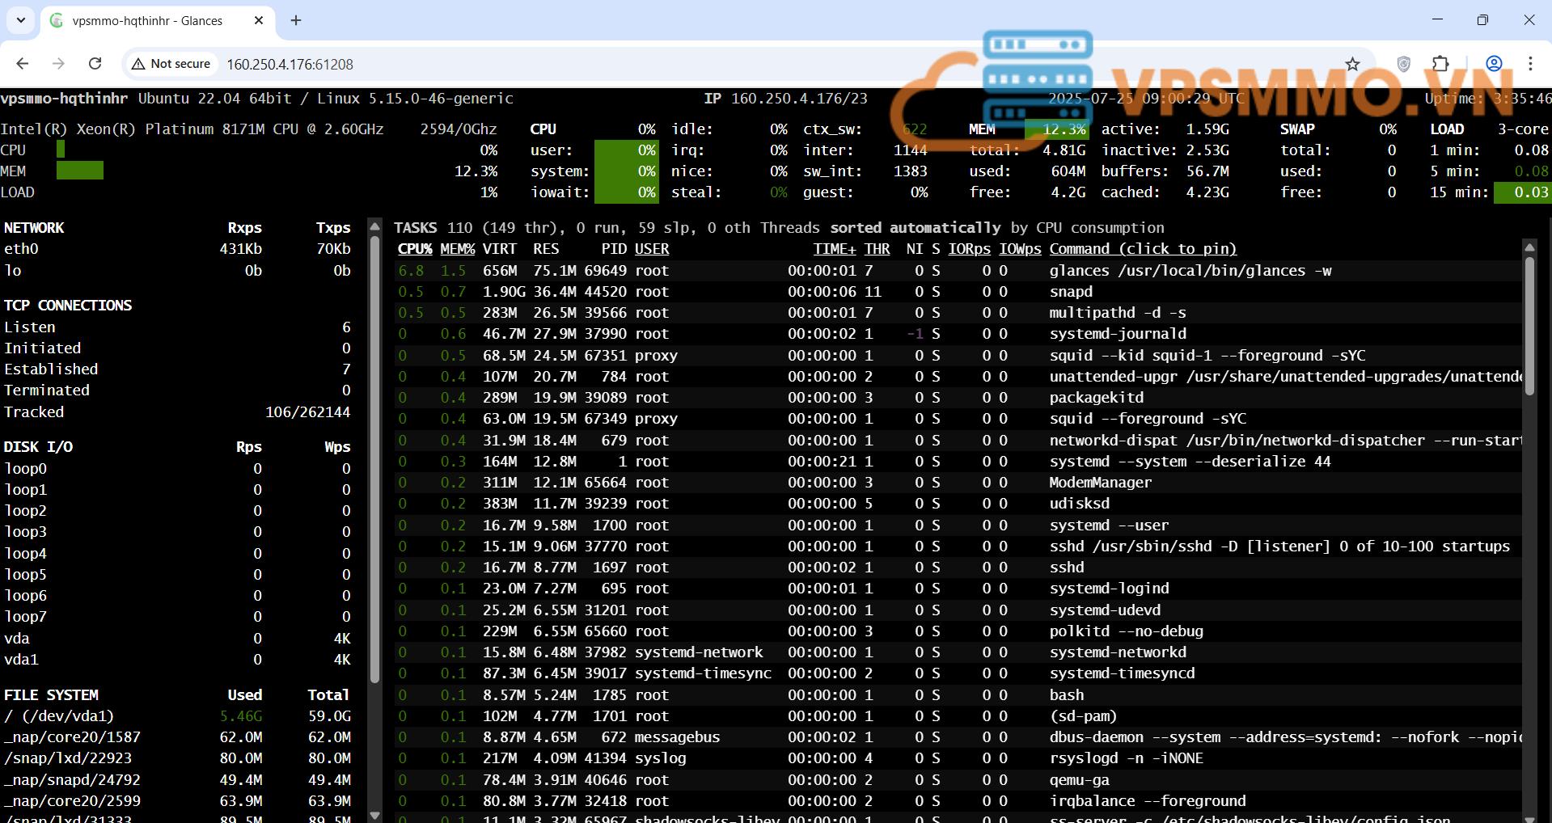The width and height of the screenshot is (1552, 823).
Task: Sort process list by USER column
Action: click(x=651, y=249)
